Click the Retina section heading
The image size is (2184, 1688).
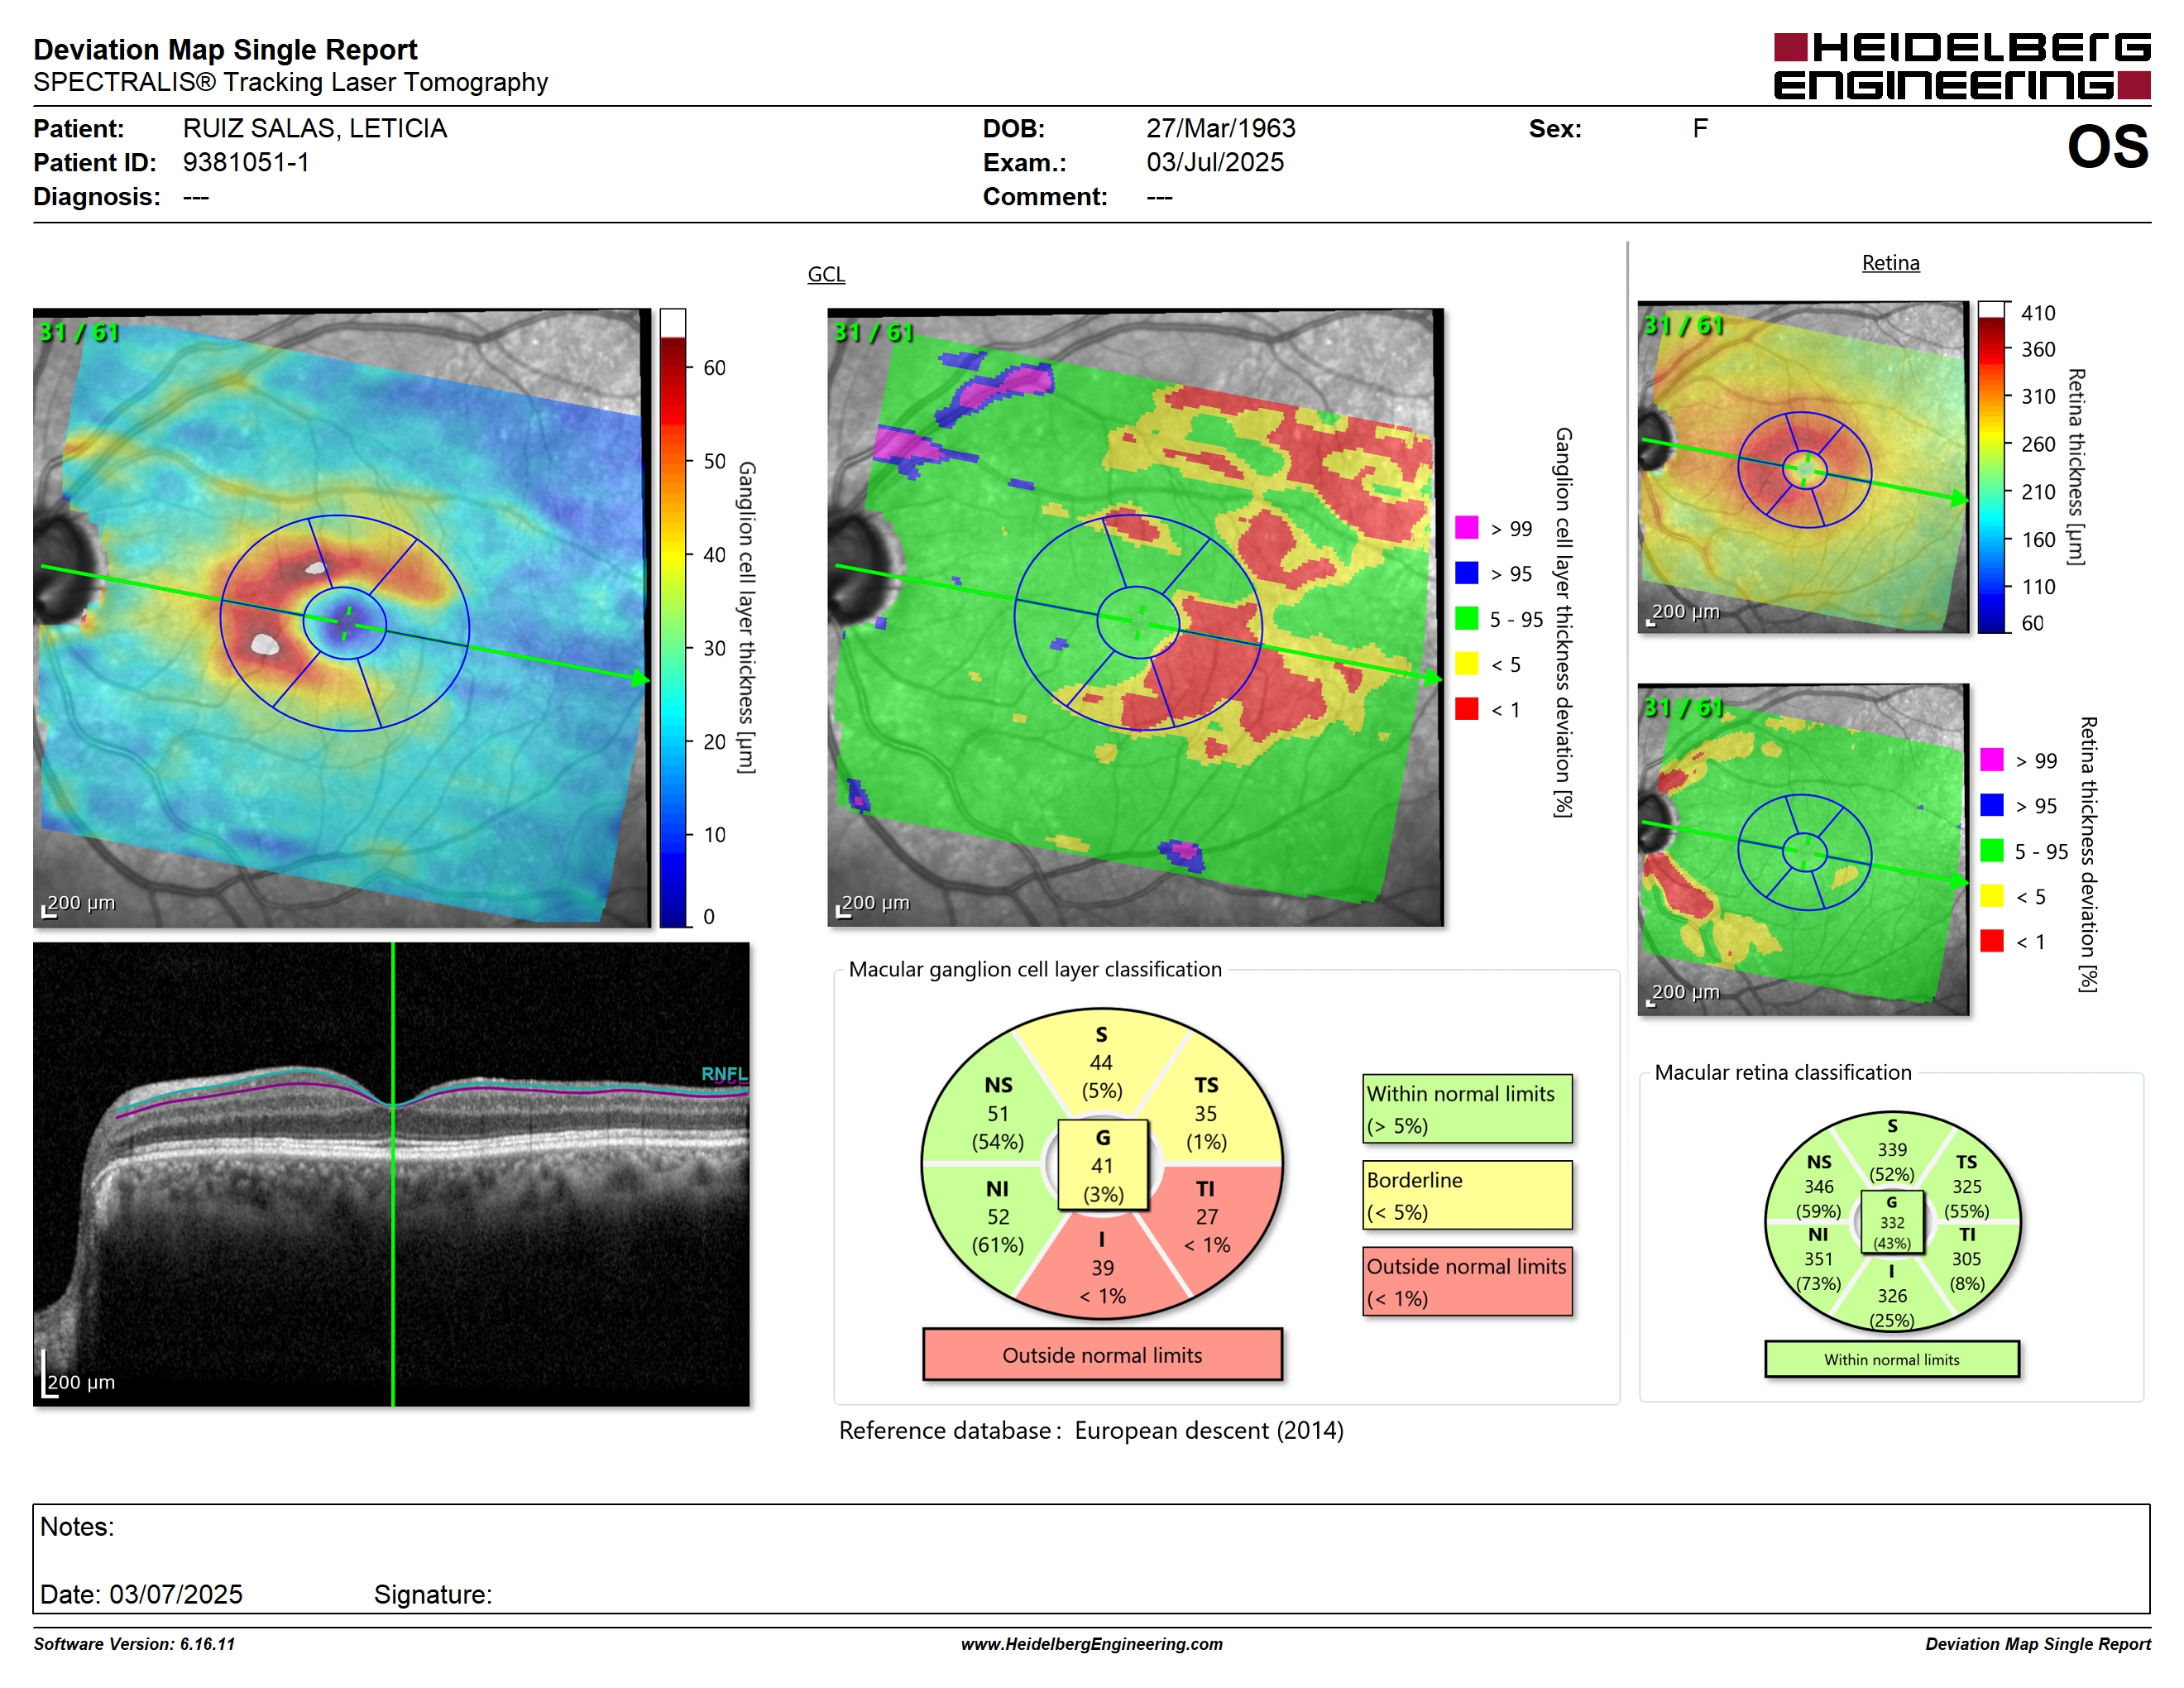[x=1890, y=262]
